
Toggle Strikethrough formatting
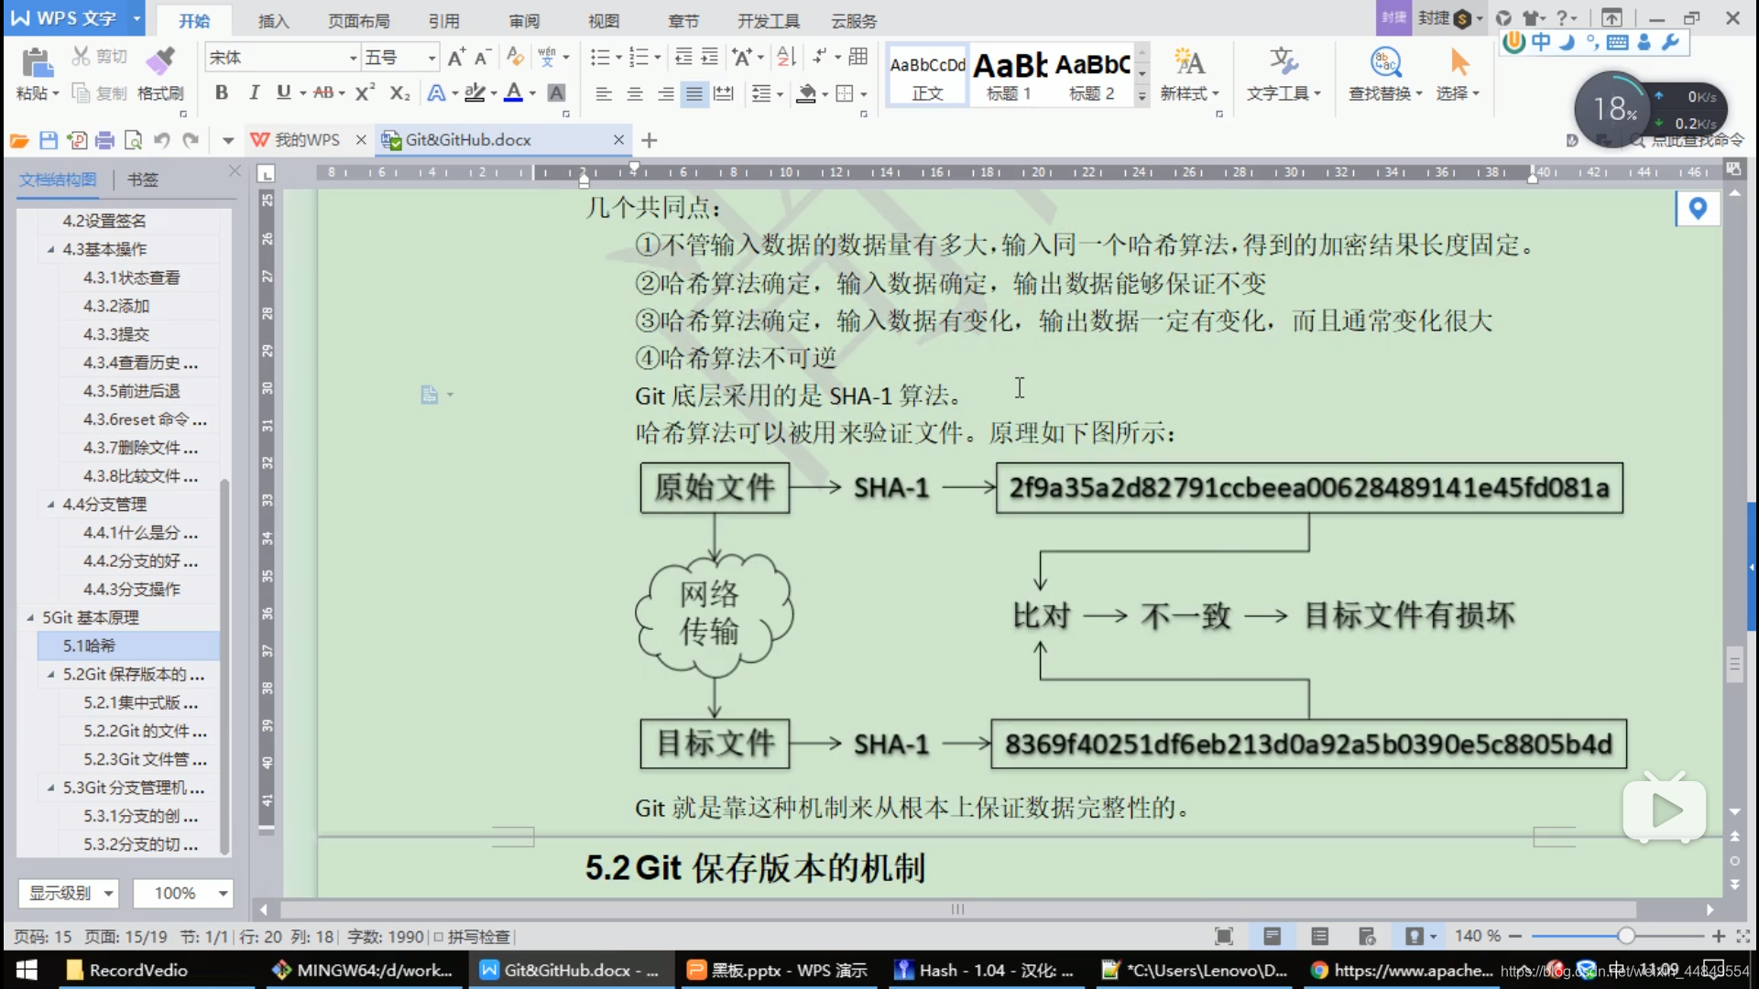coord(323,92)
